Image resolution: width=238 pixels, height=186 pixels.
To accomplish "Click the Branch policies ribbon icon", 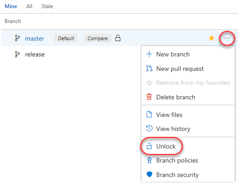I will coord(149,160).
